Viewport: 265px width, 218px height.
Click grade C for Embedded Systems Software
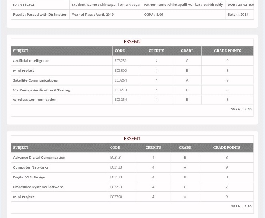pyautogui.click(x=185, y=187)
